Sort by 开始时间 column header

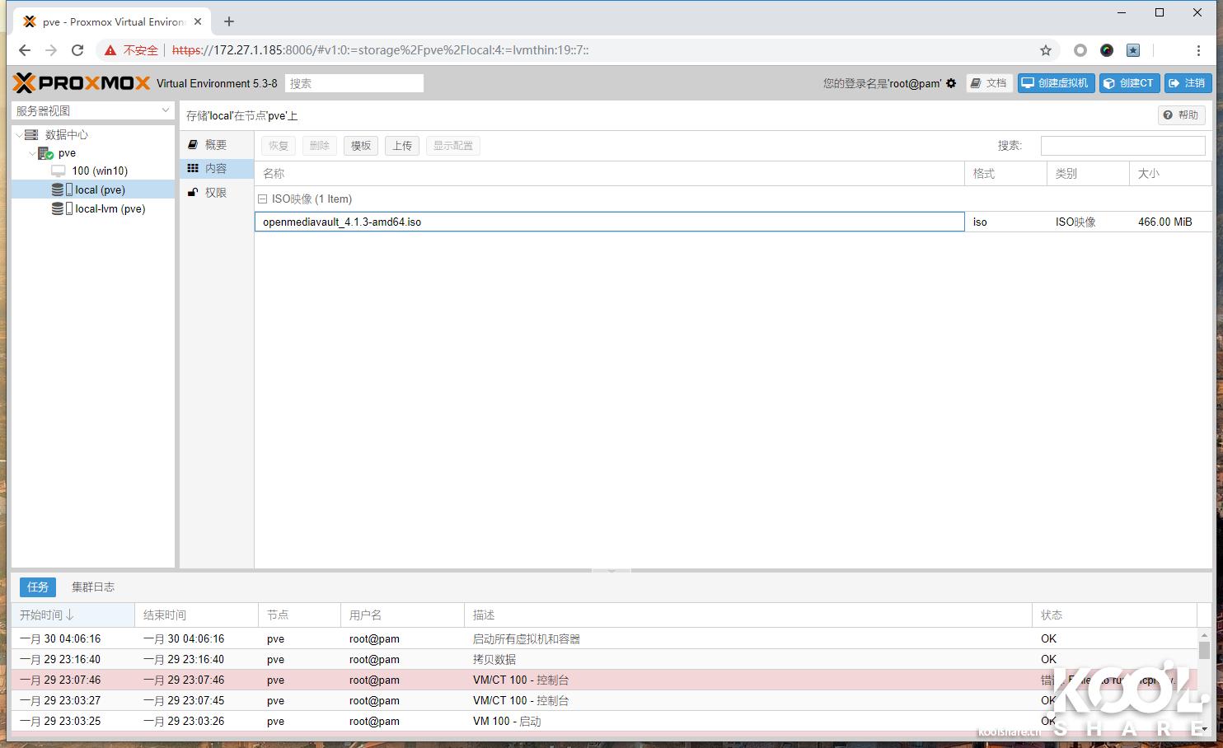(47, 615)
